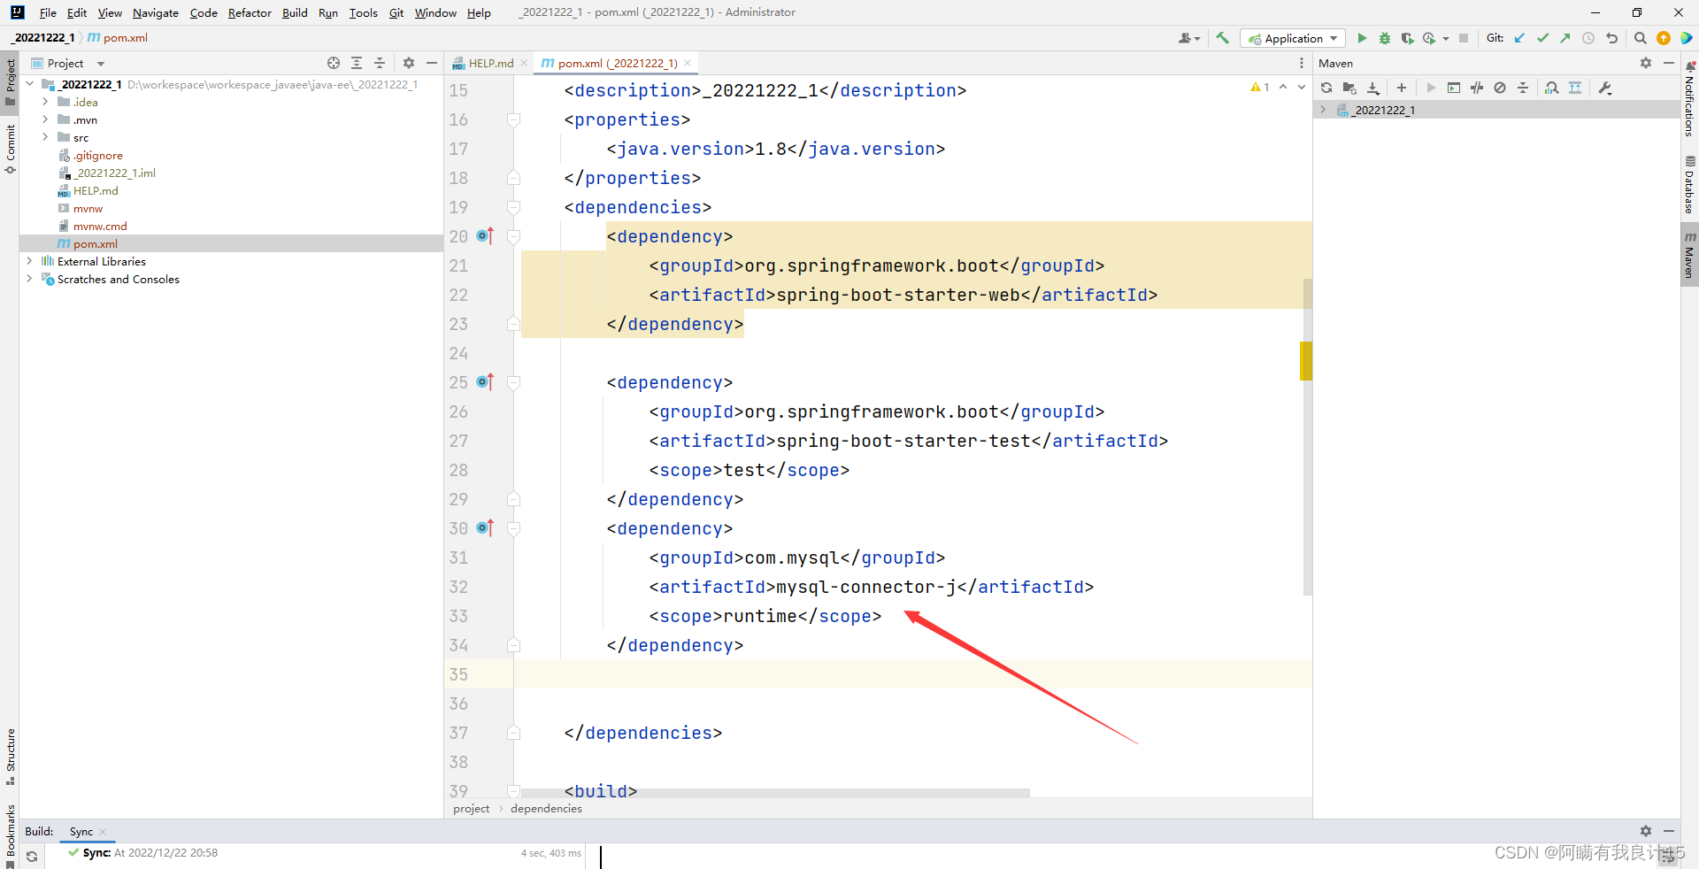This screenshot has width=1699, height=869.
Task: Click Git Commit checkmark in toolbar
Action: pos(1542,38)
